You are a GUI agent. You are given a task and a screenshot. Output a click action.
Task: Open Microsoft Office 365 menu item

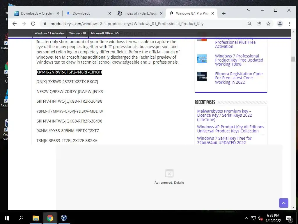click(x=105, y=33)
